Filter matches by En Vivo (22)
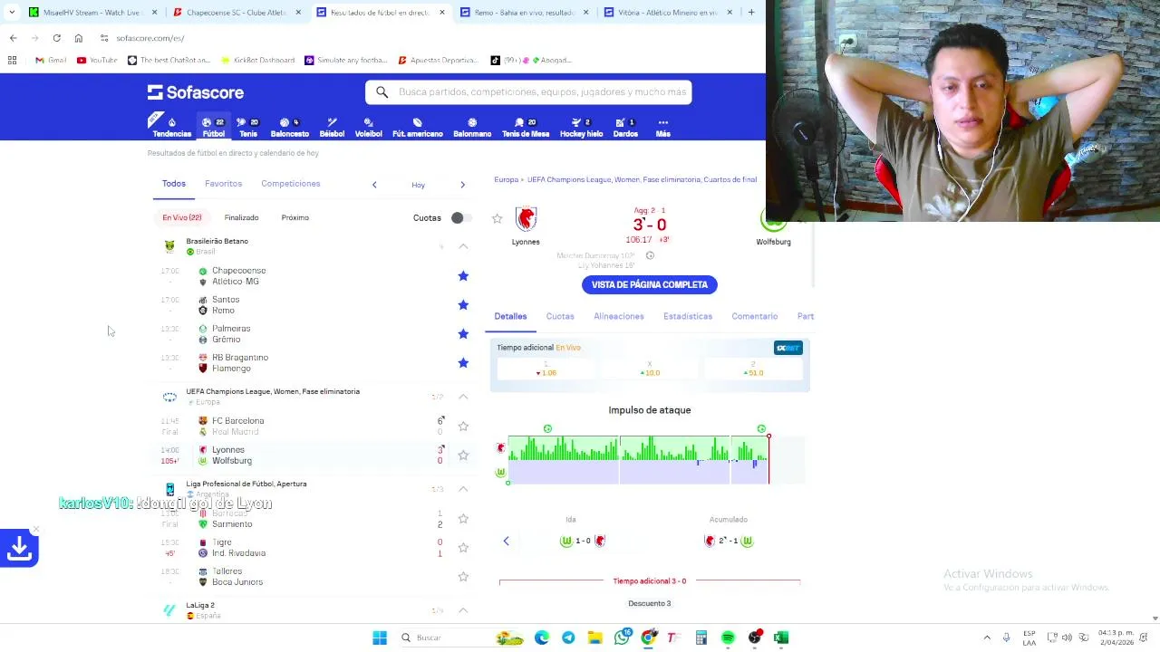This screenshot has width=1160, height=652. (x=181, y=217)
